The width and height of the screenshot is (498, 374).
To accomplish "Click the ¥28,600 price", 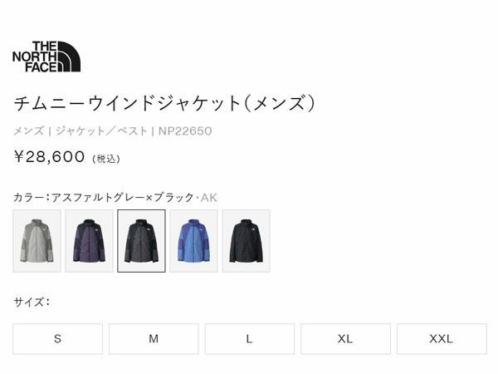I will pos(49,156).
